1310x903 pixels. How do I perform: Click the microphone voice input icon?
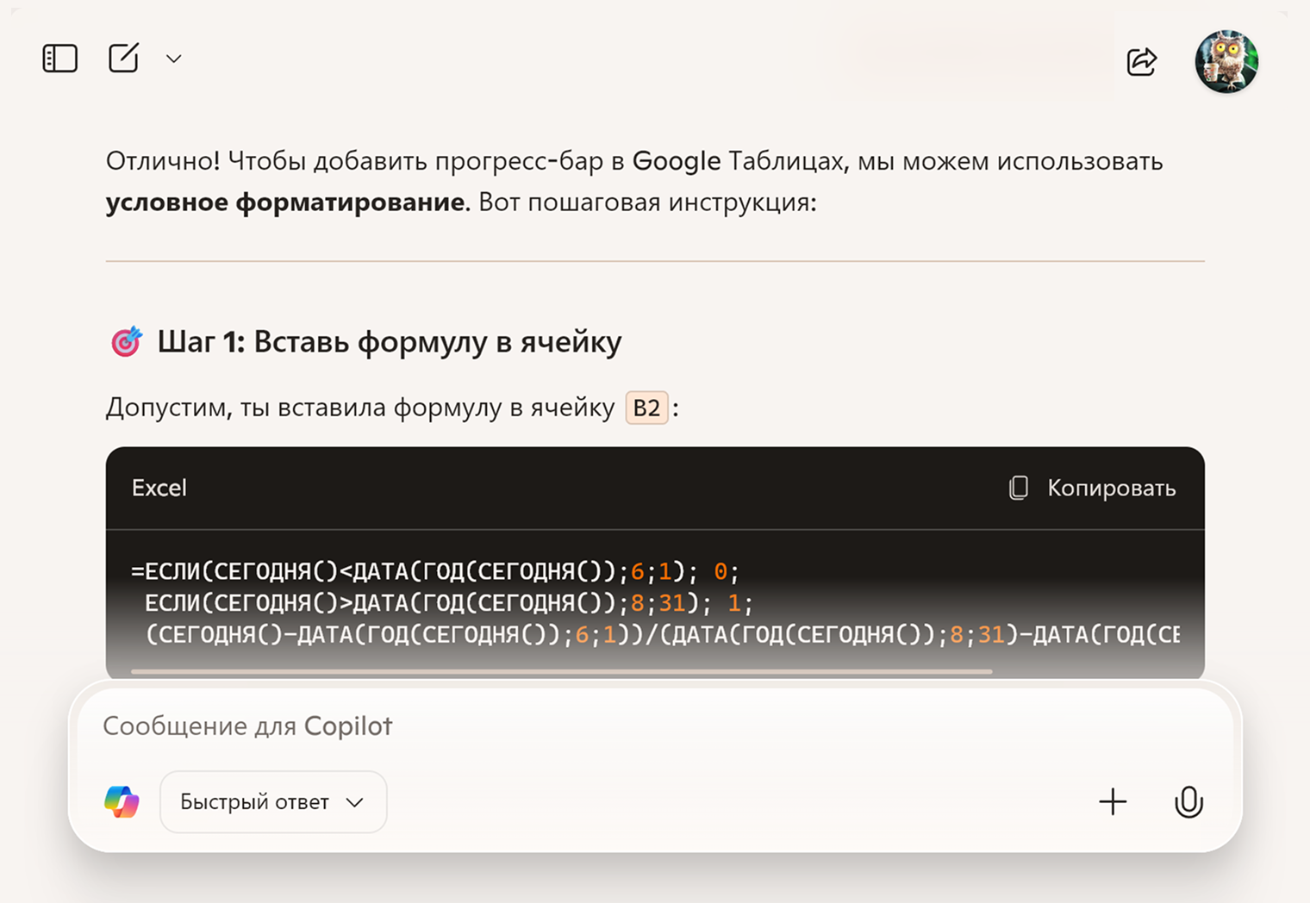pyautogui.click(x=1188, y=802)
